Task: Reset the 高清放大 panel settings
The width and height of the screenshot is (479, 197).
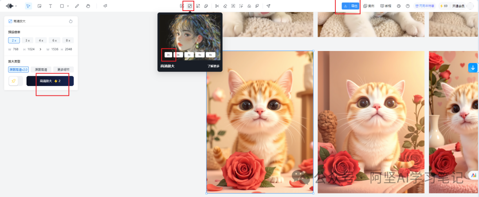Action: (71, 21)
